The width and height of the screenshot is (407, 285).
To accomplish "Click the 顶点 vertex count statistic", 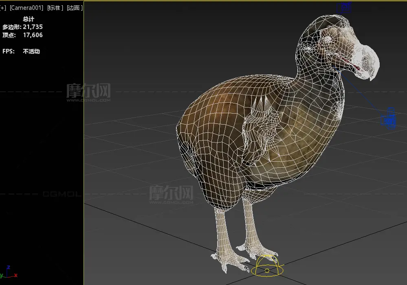I will pos(22,35).
